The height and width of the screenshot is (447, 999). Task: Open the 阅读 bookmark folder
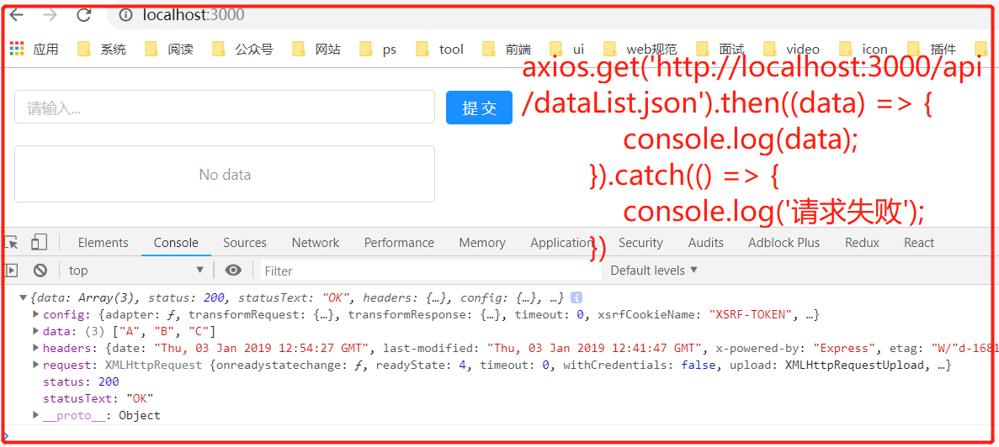point(169,49)
